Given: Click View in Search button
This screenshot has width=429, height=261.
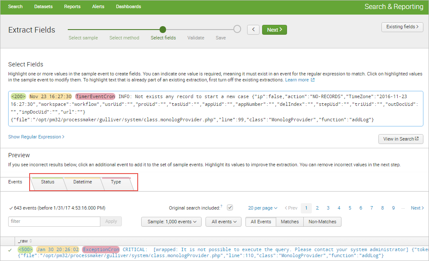Looking at the screenshot, I should (401, 139).
